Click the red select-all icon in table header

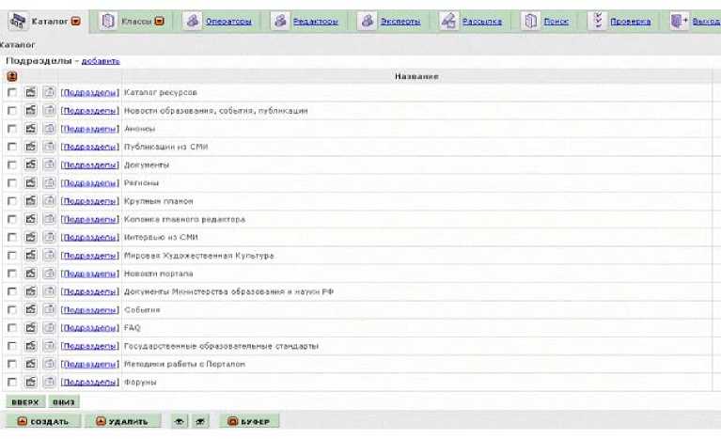point(12,76)
